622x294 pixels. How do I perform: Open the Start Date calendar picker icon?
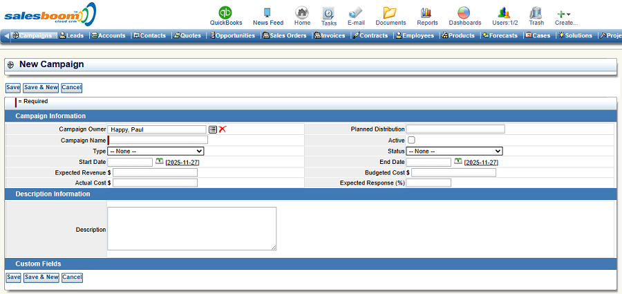coord(159,161)
